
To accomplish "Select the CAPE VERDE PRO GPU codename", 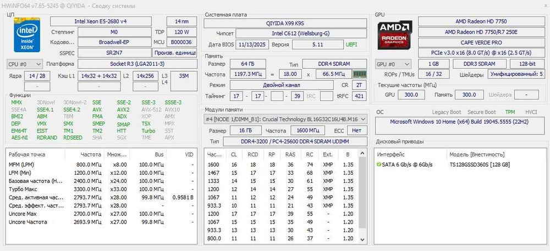I will pos(481,42).
